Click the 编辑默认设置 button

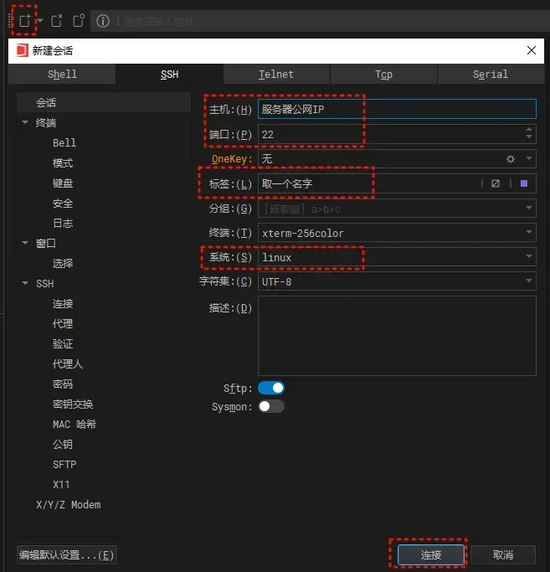67,554
